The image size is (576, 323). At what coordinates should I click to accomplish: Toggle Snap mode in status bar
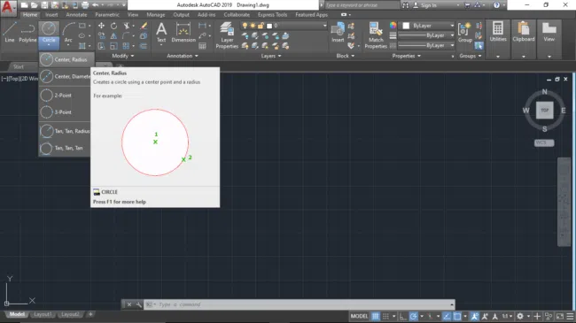[385, 316]
